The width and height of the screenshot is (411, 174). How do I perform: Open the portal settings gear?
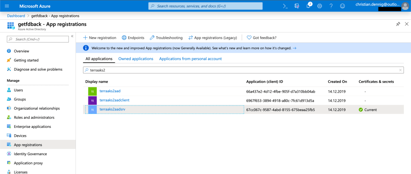pyautogui.click(x=320, y=6)
